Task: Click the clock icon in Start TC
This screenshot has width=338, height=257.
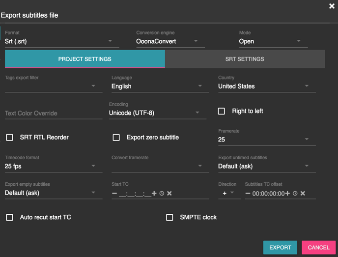Action: pyautogui.click(x=162, y=194)
